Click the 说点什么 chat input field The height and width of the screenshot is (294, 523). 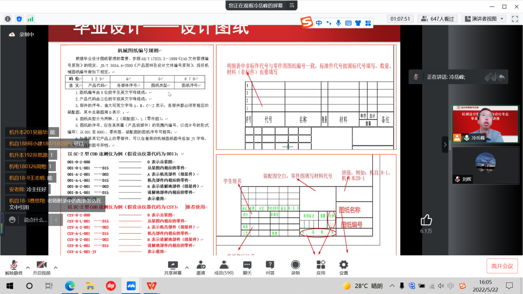pos(35,220)
